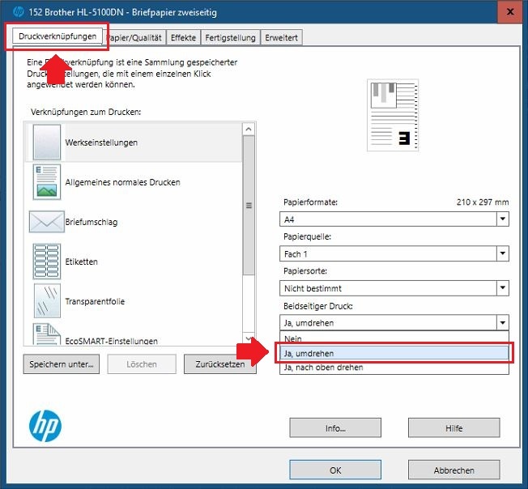This screenshot has height=489, width=528.
Task: Click the Info... button
Action: coord(335,427)
